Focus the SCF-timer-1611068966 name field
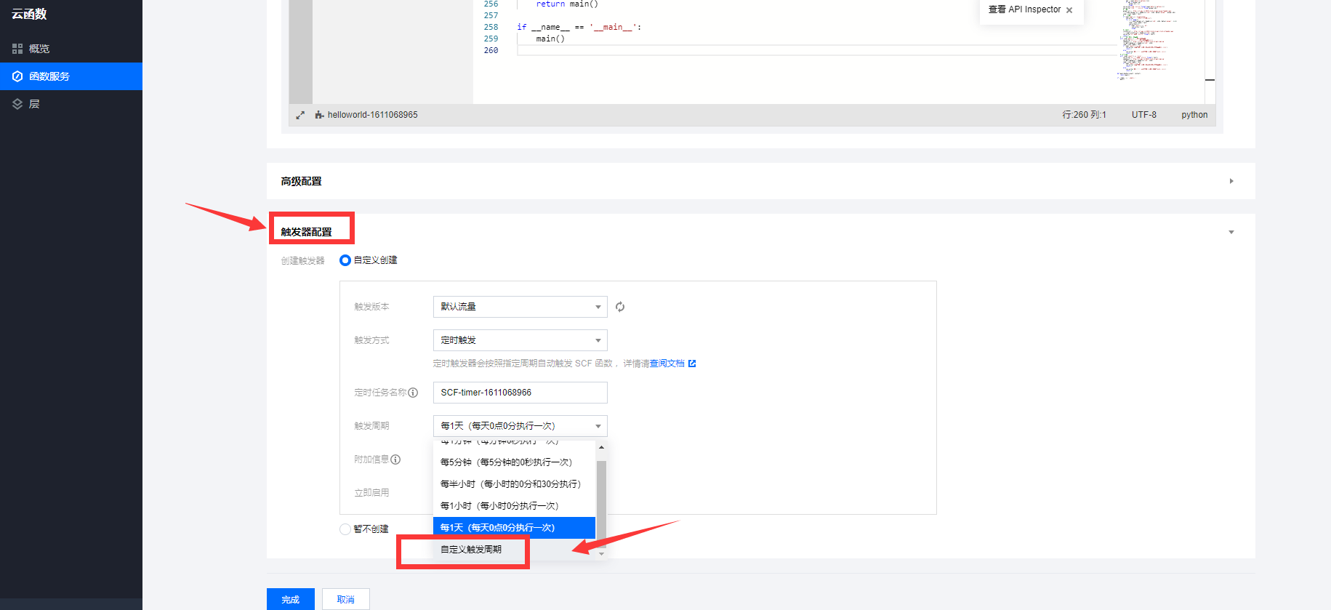The width and height of the screenshot is (1331, 610). [x=520, y=393]
